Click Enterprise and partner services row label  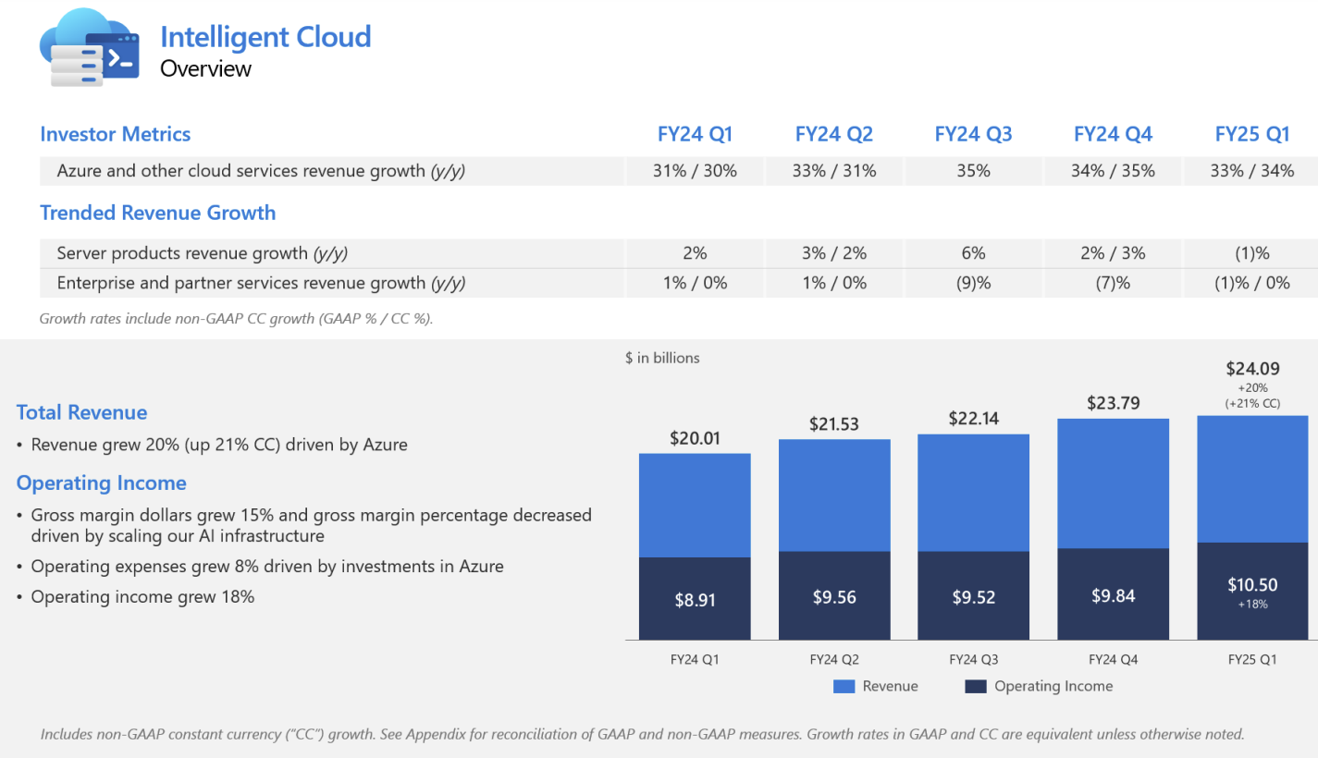[x=261, y=283]
